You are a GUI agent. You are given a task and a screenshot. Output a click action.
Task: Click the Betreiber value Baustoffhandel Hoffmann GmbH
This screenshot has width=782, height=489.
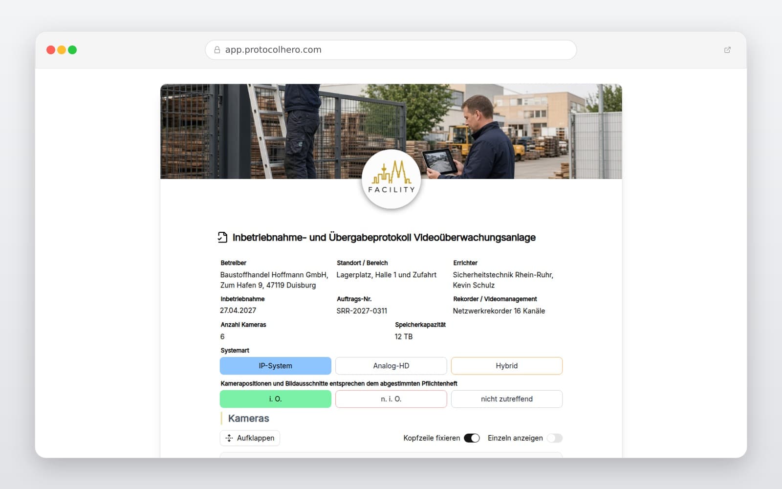[274, 280]
